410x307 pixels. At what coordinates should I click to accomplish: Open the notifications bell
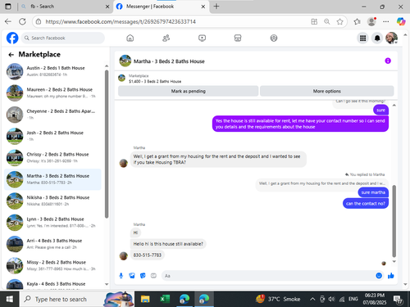tap(377, 38)
